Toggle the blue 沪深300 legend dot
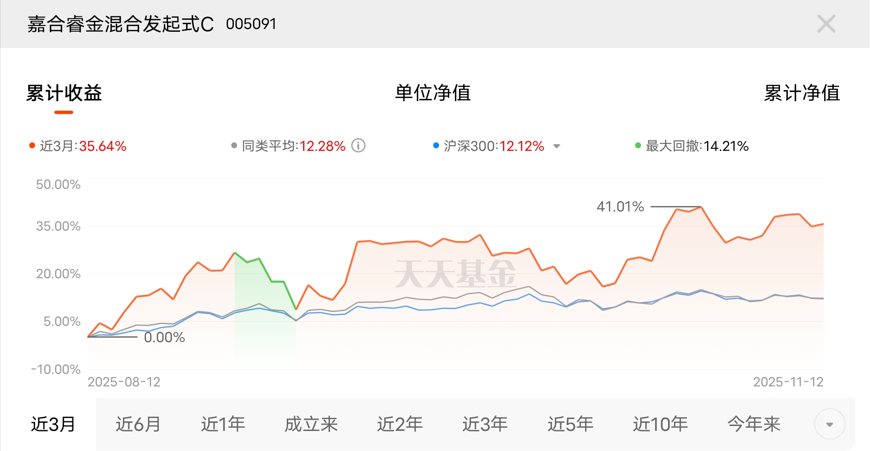 pyautogui.click(x=436, y=145)
